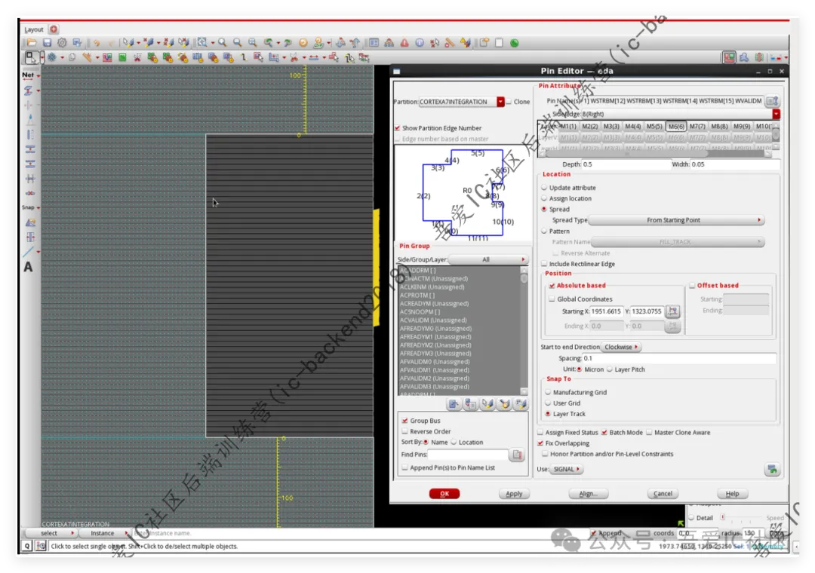Open the Use SIGNAL dropdown
The image size is (815, 573).
(x=566, y=469)
